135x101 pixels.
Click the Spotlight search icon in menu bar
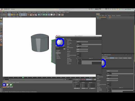point(133,9)
